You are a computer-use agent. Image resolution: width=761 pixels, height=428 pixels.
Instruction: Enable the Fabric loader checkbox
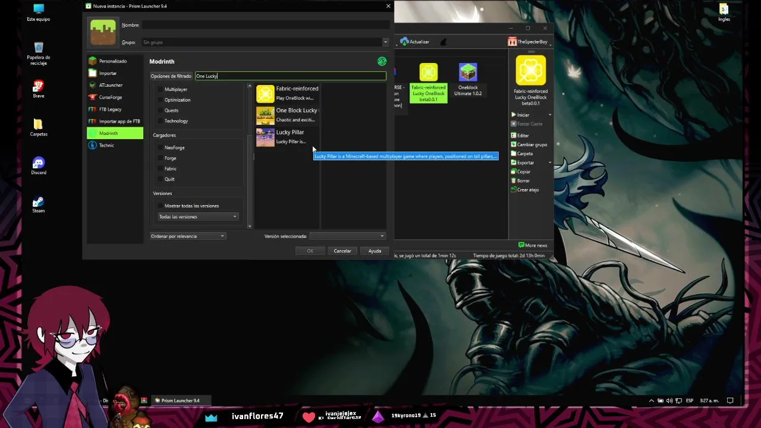click(x=160, y=169)
